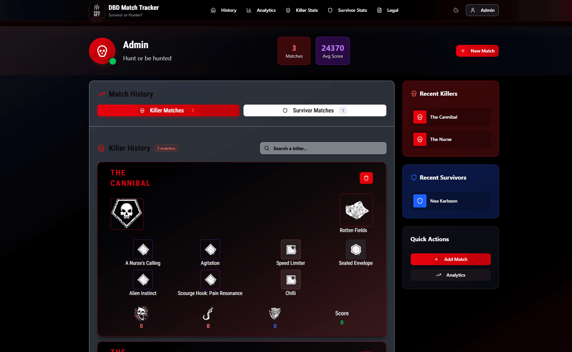Click THE CANNIBAL match title
This screenshot has width=572, height=352.
pos(130,178)
